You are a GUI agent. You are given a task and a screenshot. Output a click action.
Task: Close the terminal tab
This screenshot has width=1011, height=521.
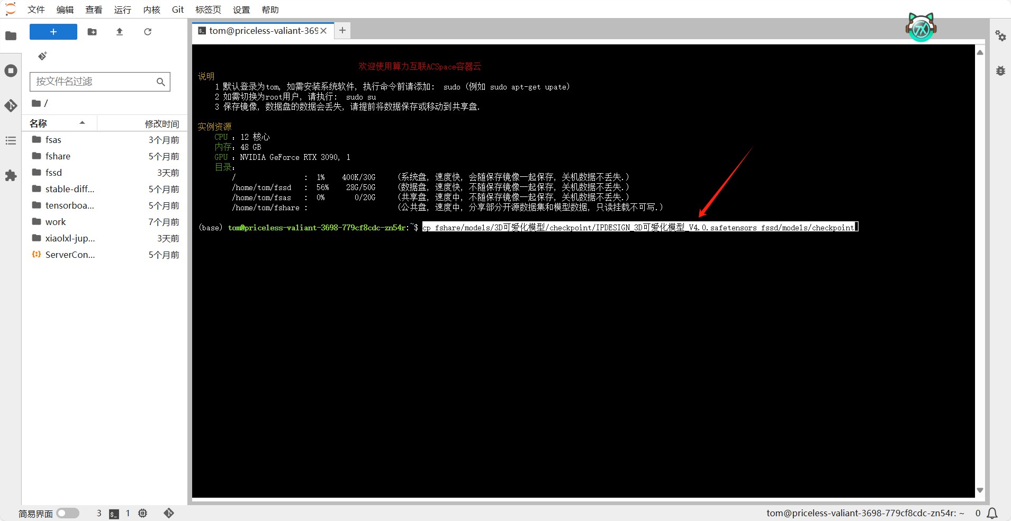click(x=323, y=31)
